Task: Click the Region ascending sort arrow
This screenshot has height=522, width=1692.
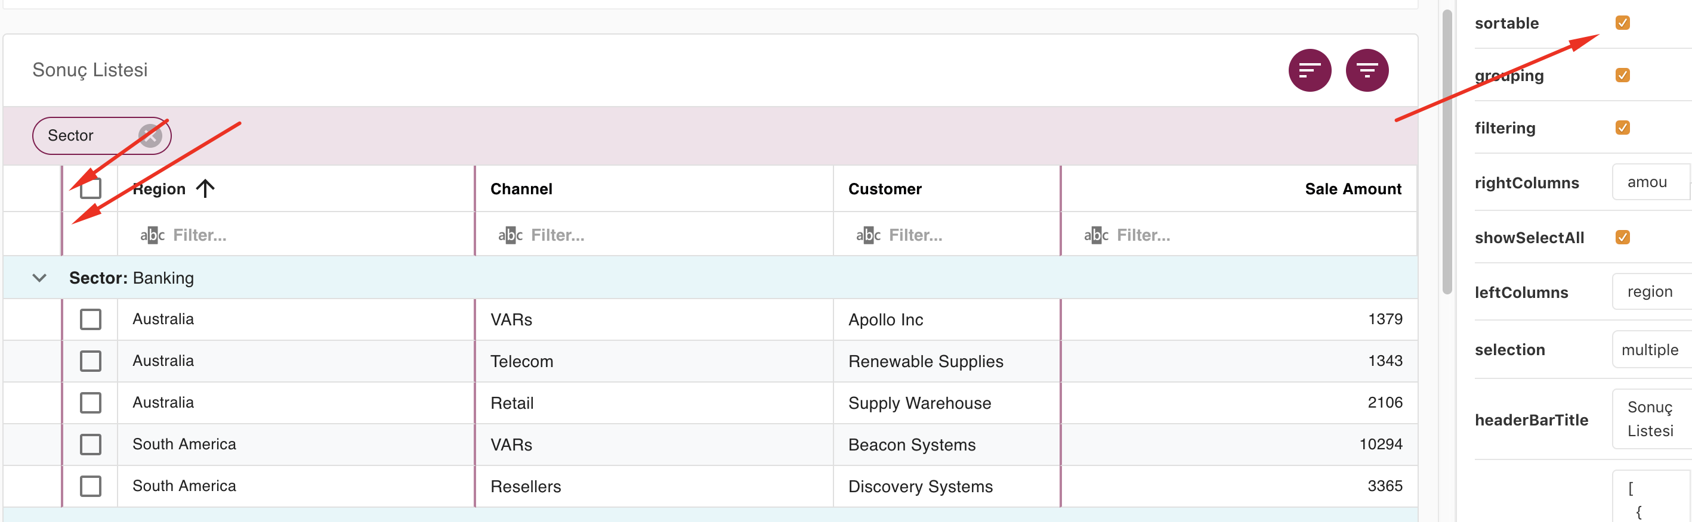Action: click(205, 189)
